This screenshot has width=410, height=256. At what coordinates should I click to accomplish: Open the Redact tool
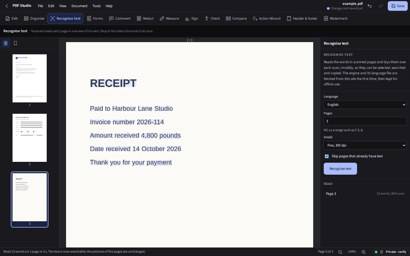click(145, 18)
